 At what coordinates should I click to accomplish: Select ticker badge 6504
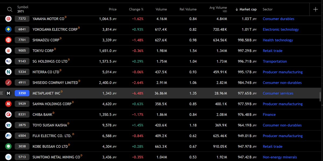[22, 136]
